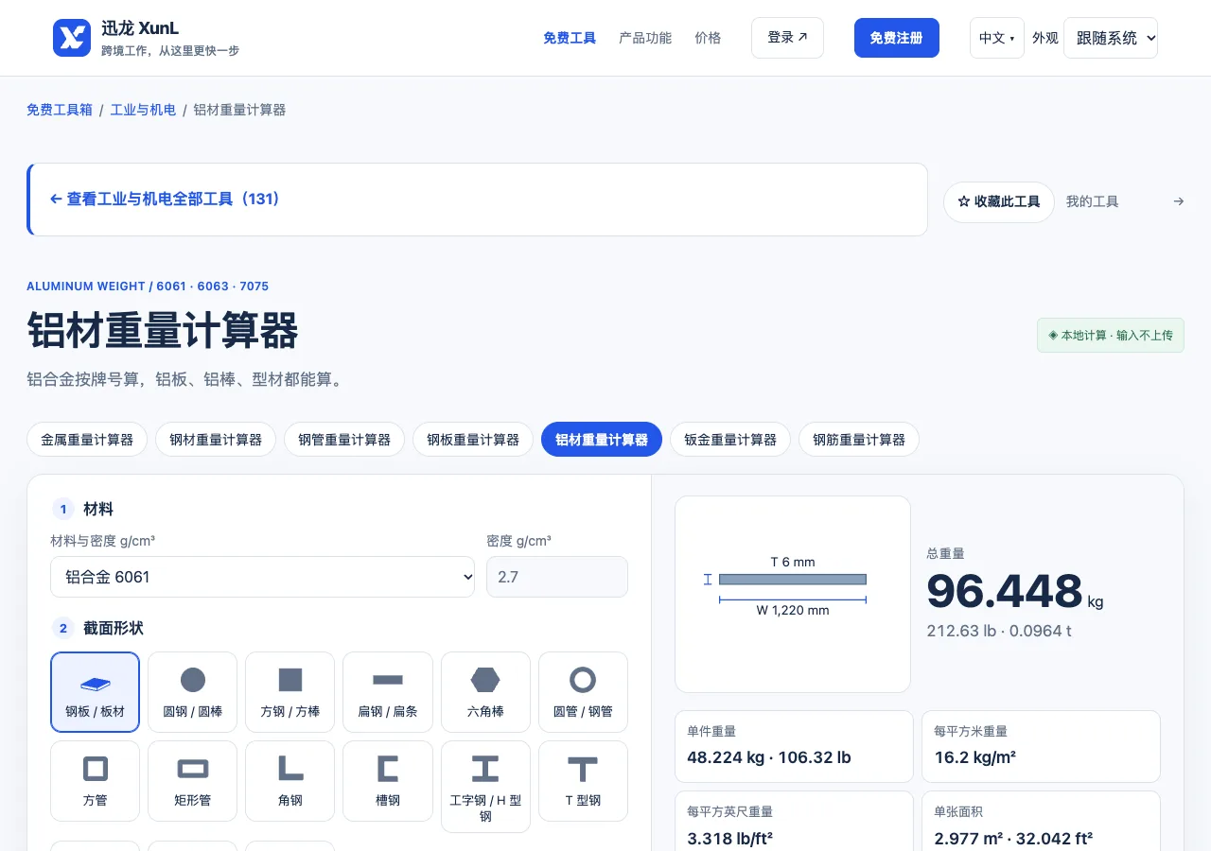Open the 工业与机电 breadcrumb link
This screenshot has width=1211, height=851.
point(143,110)
